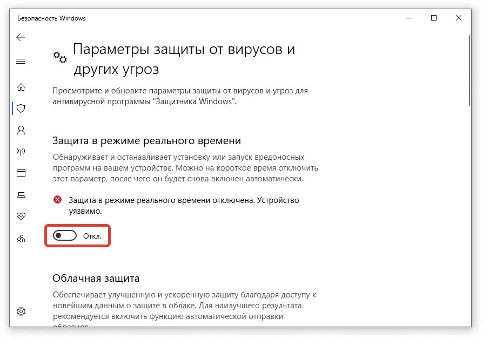Screen dimensions: 483x339
Task: Open App & browser control icon
Action: pos(21,173)
